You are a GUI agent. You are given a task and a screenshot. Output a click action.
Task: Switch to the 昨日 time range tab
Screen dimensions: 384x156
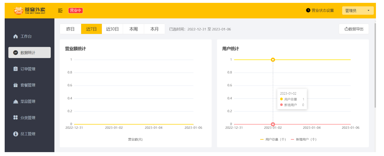coord(71,29)
